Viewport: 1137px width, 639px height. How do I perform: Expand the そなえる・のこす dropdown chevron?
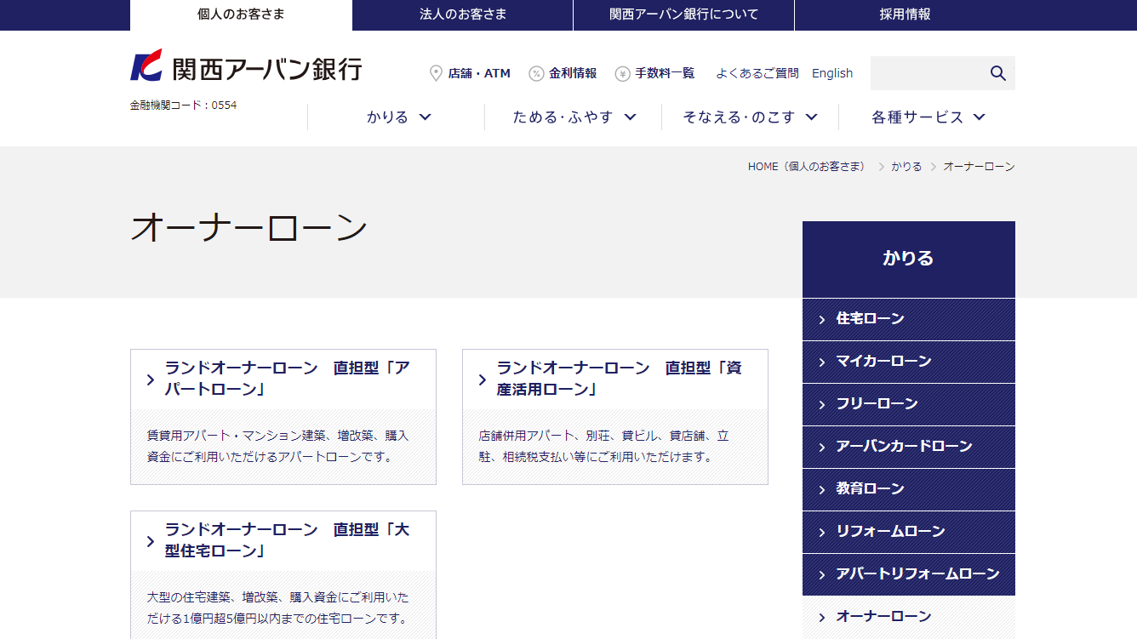coord(811,117)
